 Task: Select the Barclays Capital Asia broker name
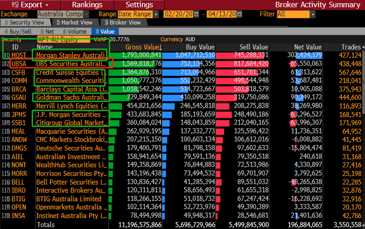coord(72,89)
